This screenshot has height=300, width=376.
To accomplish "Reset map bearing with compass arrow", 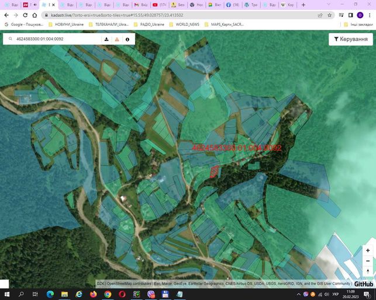I will point(368,271).
